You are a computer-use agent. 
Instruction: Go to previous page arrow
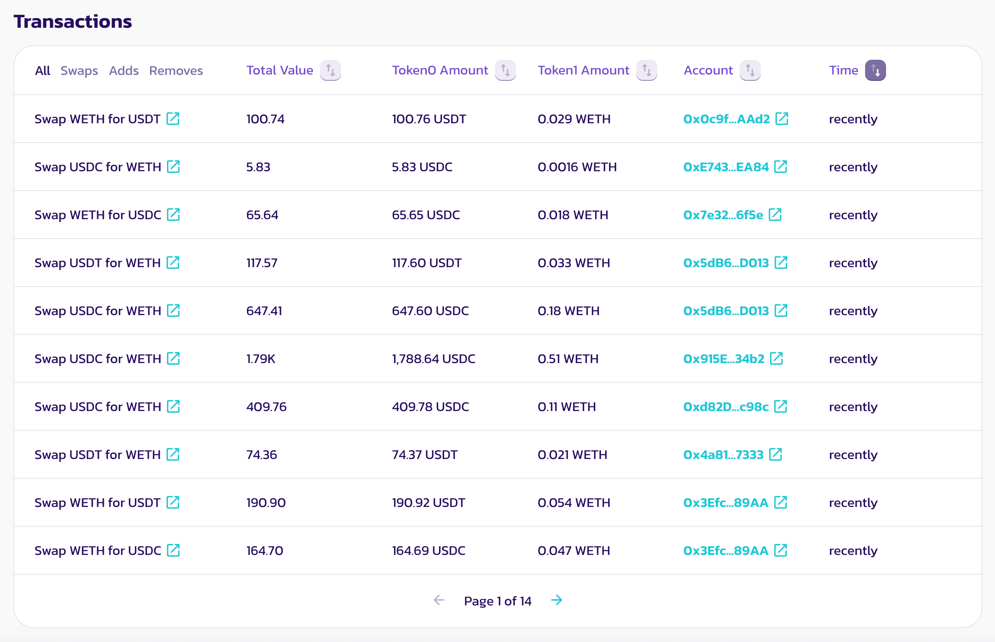coord(439,600)
